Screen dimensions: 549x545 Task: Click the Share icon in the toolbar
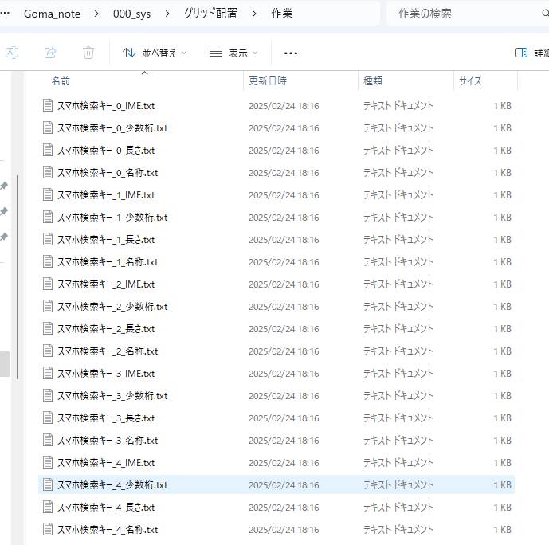[x=50, y=53]
